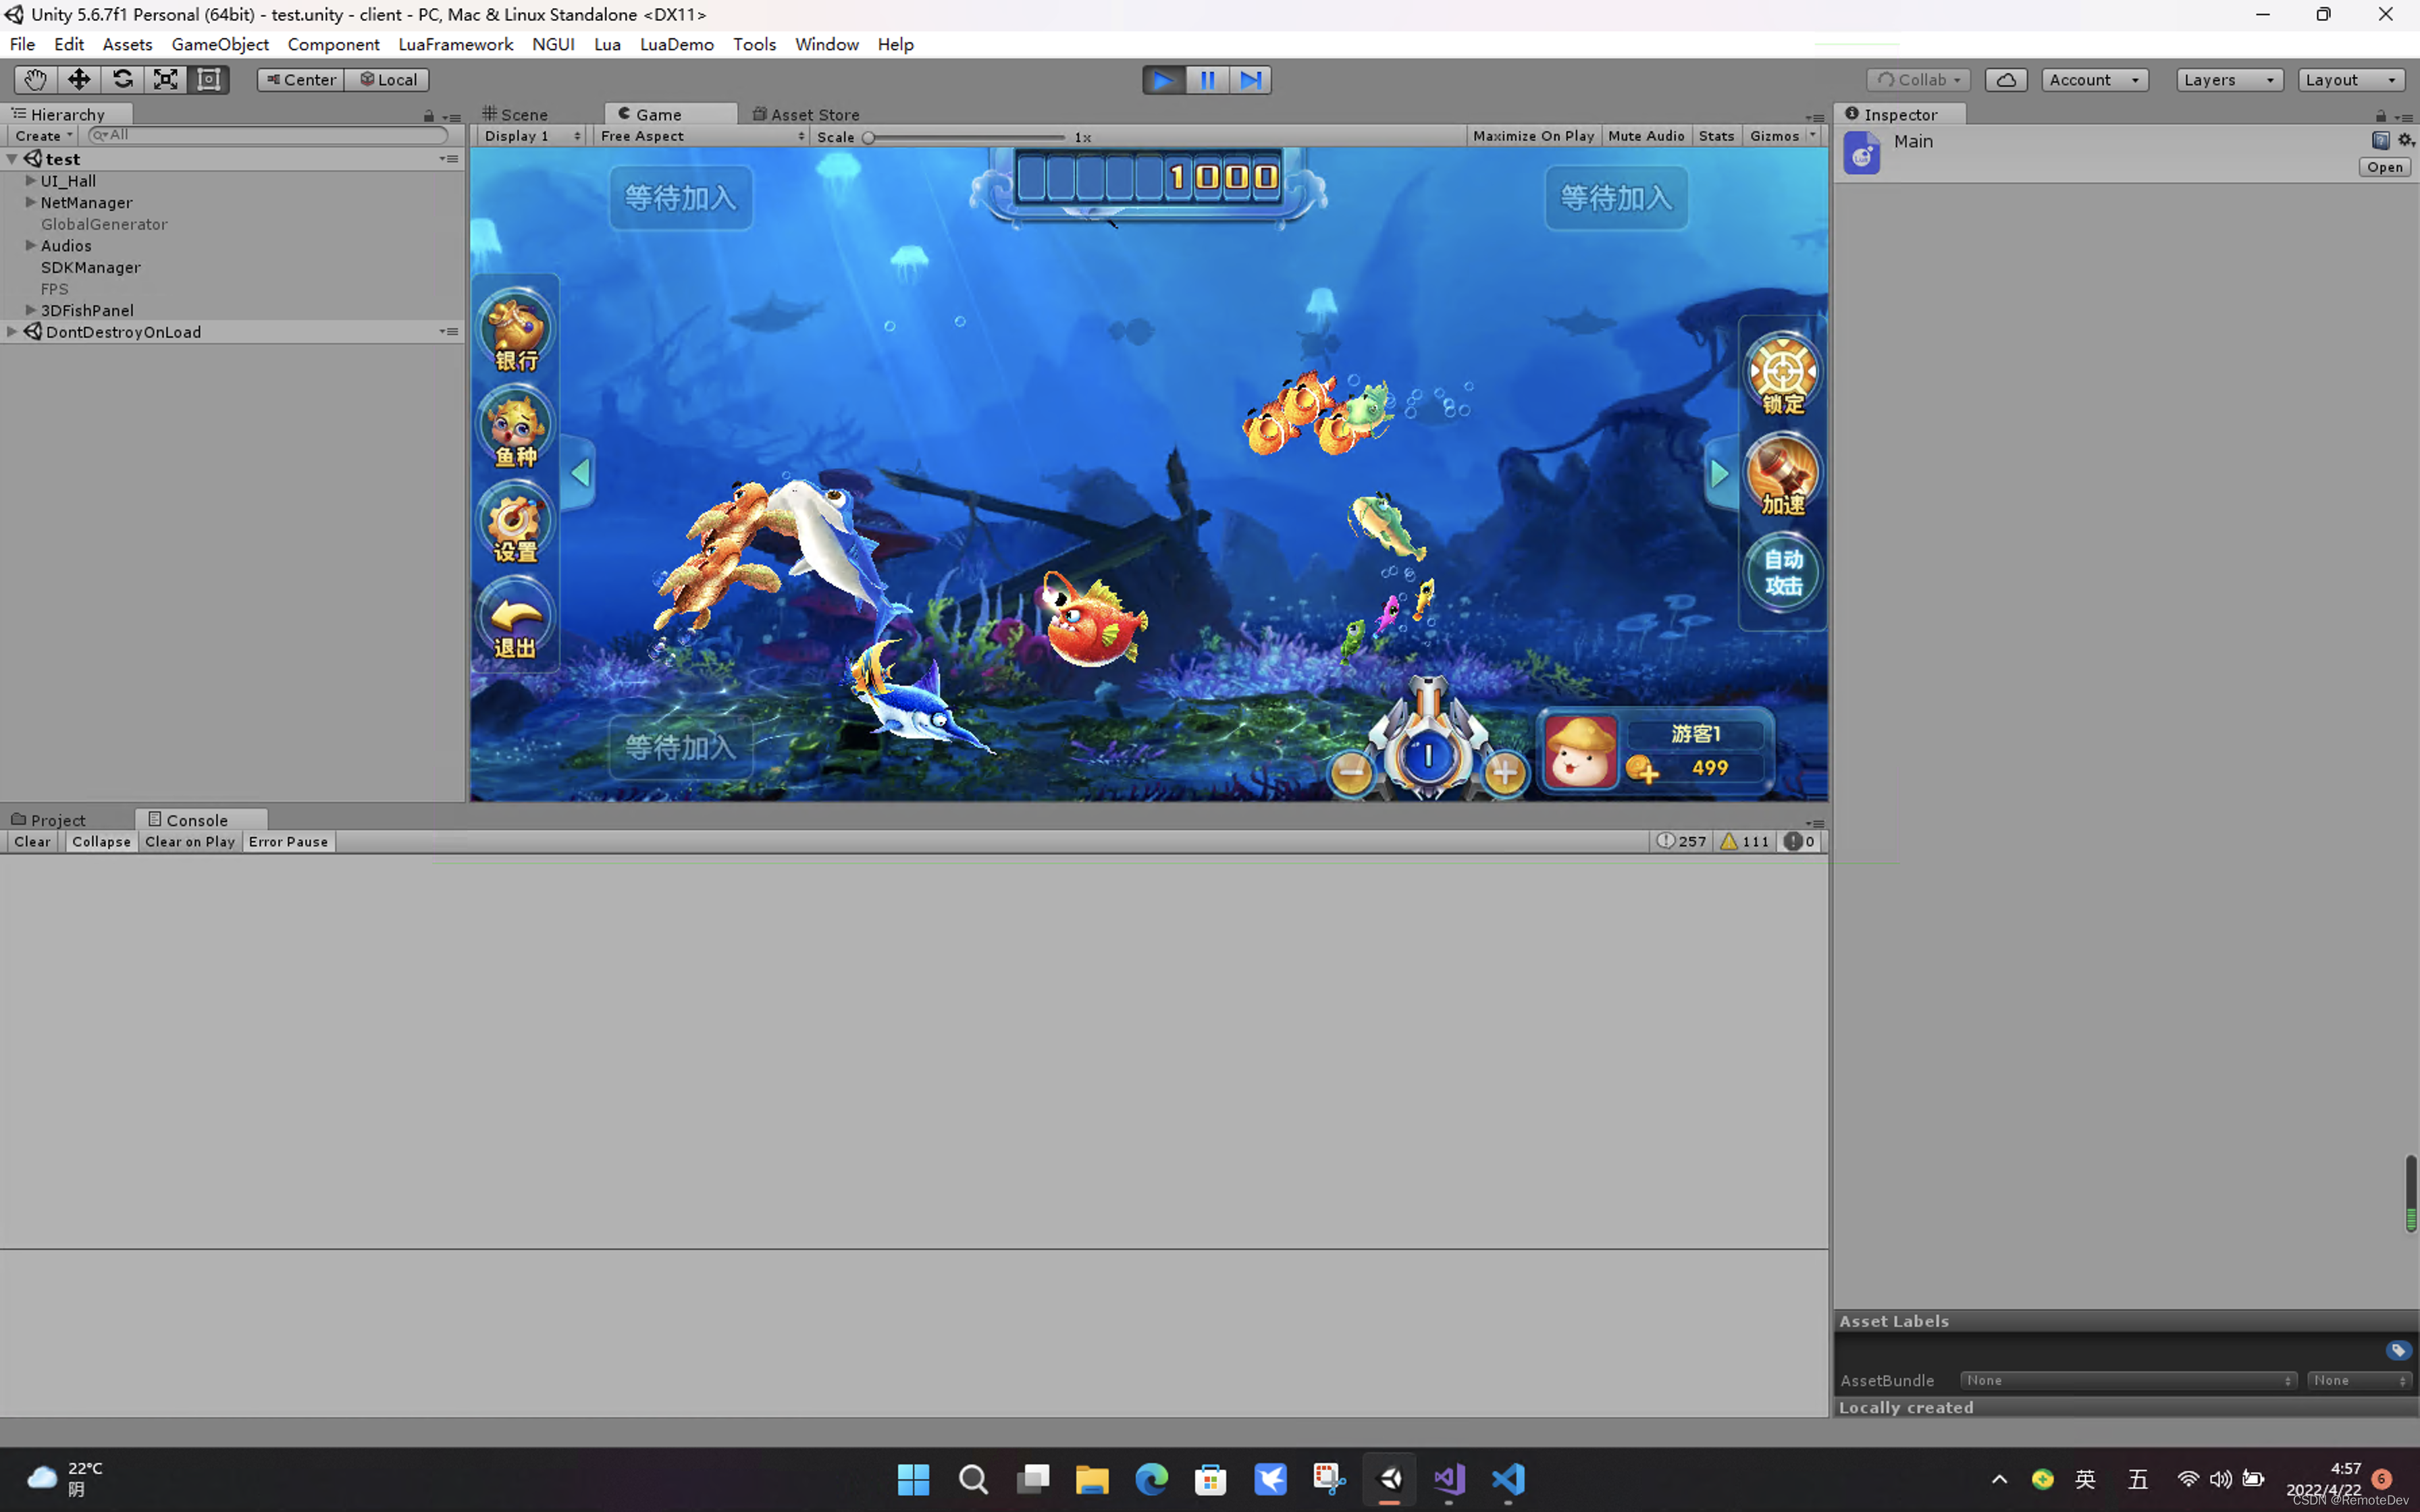Image resolution: width=2420 pixels, height=1512 pixels.
Task: Expand the 3DFishPanel hierarchy item
Action: click(x=31, y=310)
